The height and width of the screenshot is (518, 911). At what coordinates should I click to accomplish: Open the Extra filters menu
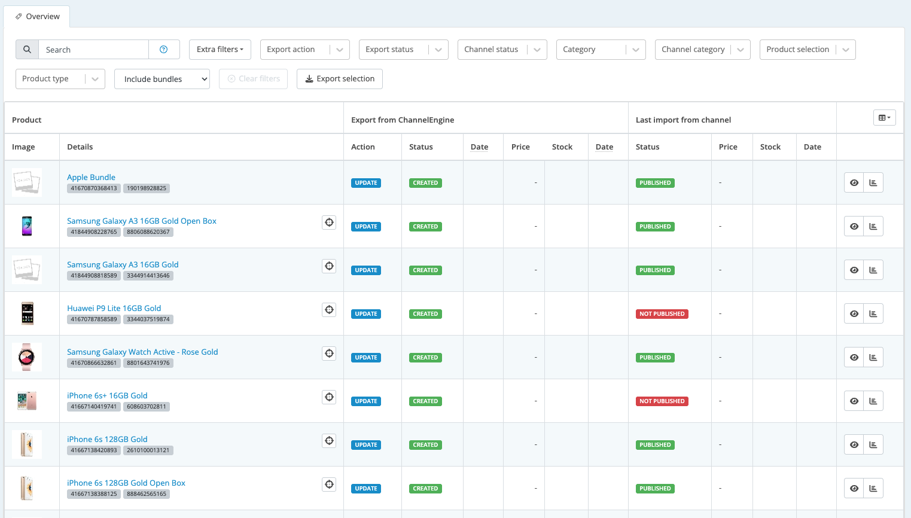tap(220, 50)
